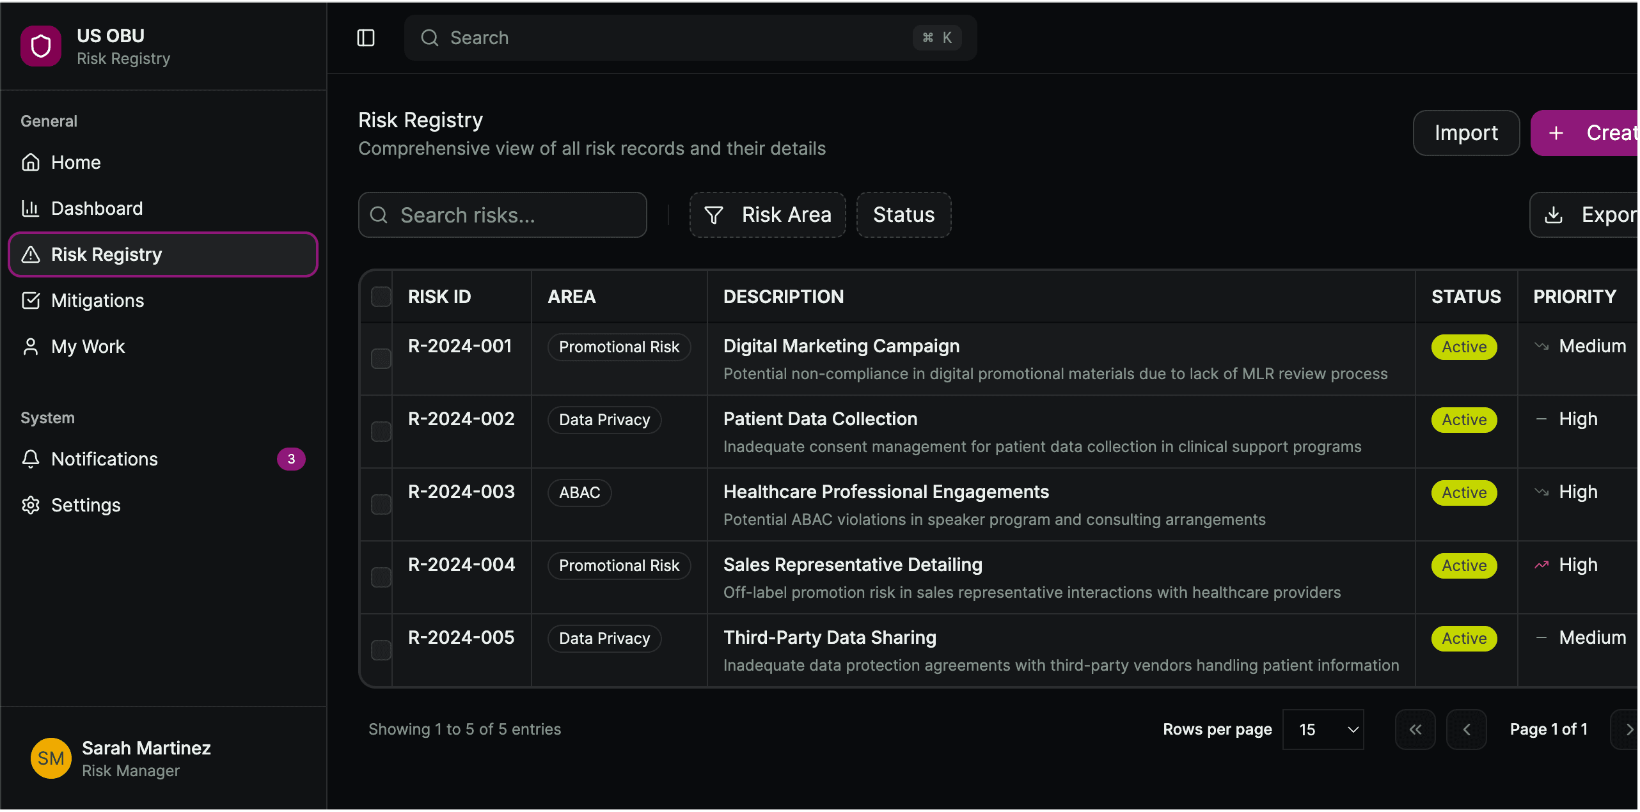Viewport: 1640px width, 812px height.
Task: Click the Active status badge on R-2024-001
Action: click(x=1463, y=347)
